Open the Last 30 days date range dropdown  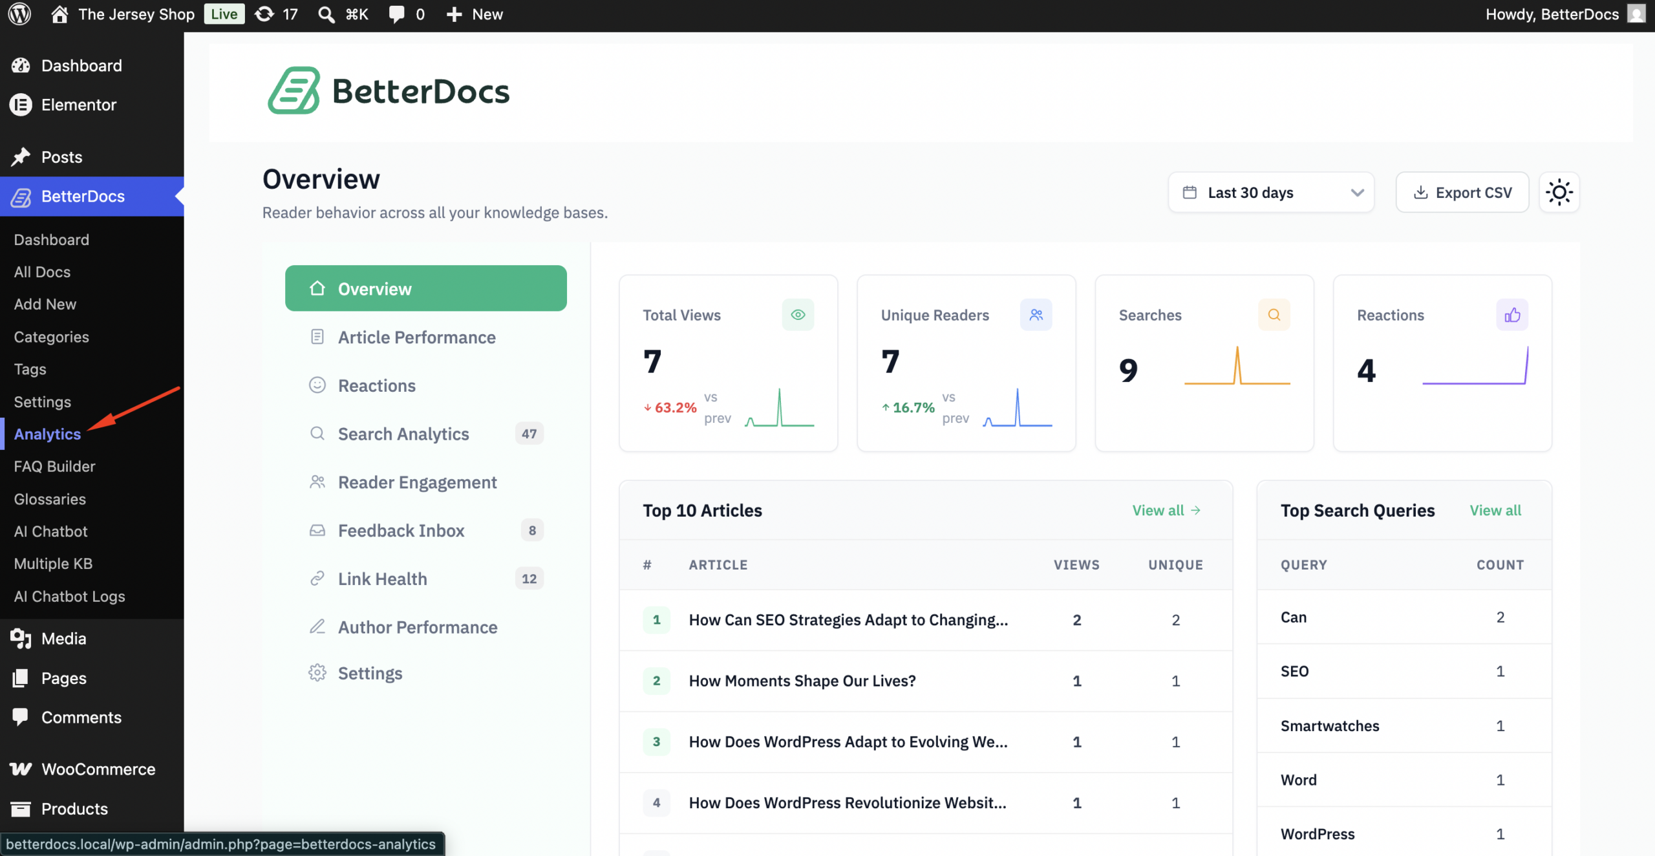point(1271,192)
